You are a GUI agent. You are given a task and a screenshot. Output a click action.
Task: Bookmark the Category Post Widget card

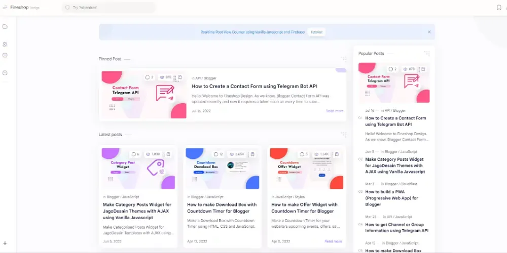168,154
